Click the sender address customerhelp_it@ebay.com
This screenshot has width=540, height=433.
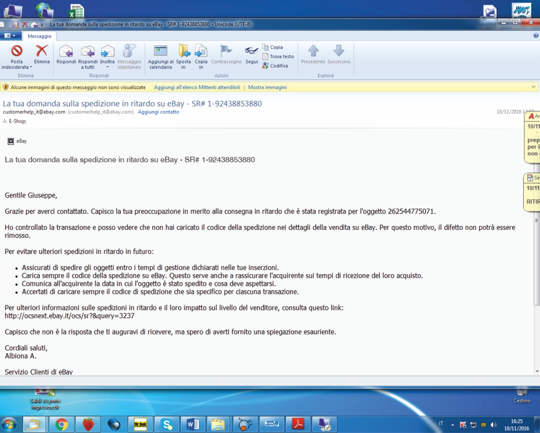(34, 112)
